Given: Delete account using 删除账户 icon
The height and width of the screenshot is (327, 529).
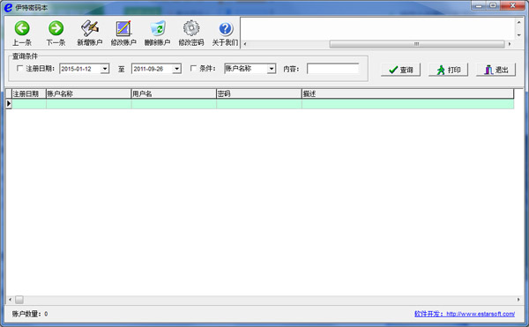Looking at the screenshot, I should (x=157, y=33).
